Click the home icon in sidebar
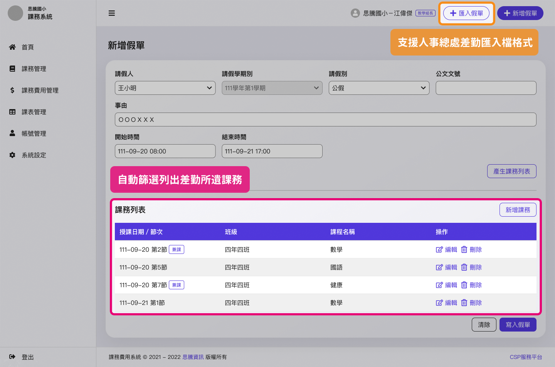 click(x=12, y=47)
